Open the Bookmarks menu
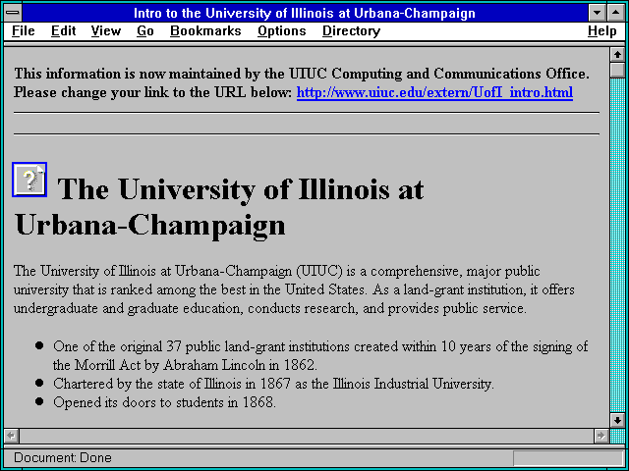The width and height of the screenshot is (629, 471). click(x=205, y=31)
